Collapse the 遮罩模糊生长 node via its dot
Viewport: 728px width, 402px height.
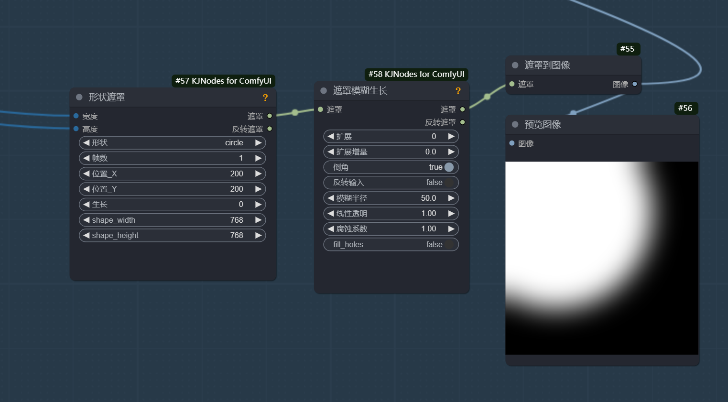pos(324,90)
